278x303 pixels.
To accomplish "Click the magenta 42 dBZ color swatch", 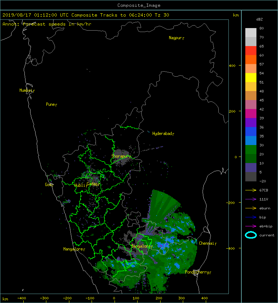I will [x=251, y=113].
